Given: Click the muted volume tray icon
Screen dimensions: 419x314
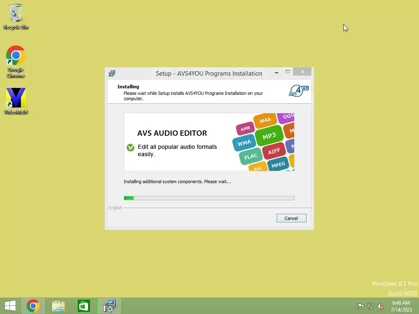Looking at the screenshot, I should (381, 306).
